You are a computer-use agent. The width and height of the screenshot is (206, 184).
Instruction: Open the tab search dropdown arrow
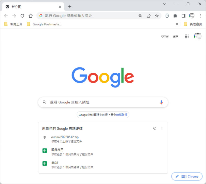click(164, 4)
